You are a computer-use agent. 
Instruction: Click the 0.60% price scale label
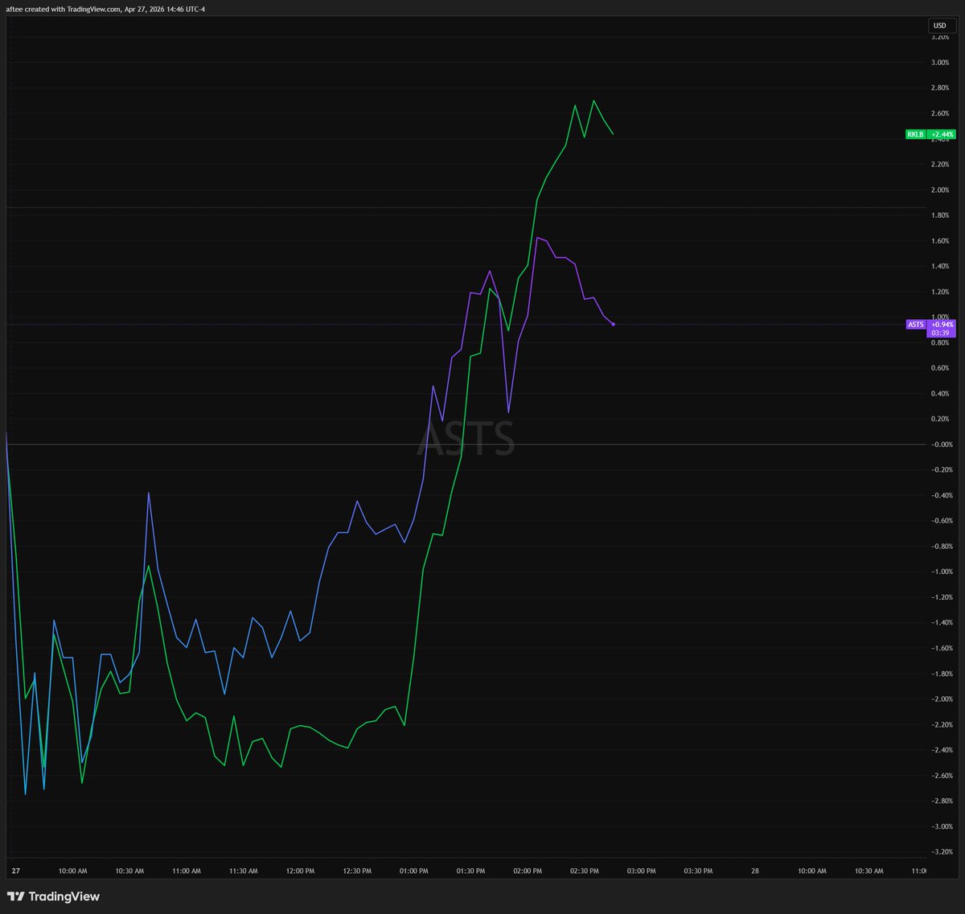click(x=939, y=367)
